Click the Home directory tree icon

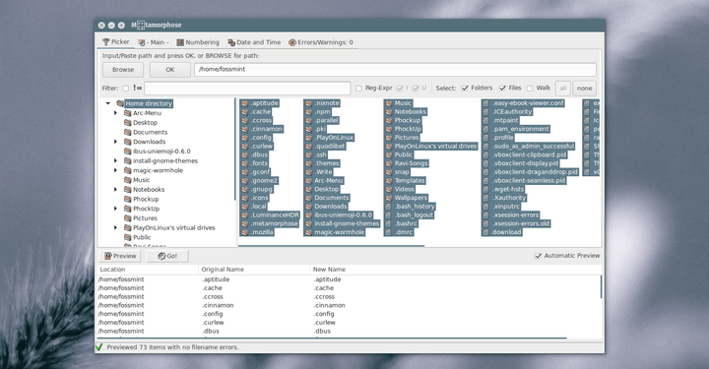(120, 103)
